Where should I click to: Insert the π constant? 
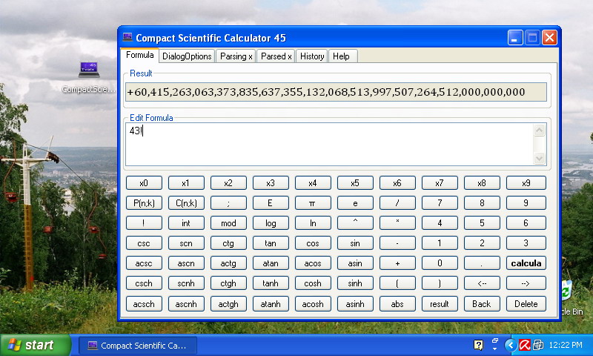[313, 202]
